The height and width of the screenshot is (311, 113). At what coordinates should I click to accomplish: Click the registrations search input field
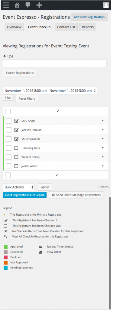coord(55,63)
